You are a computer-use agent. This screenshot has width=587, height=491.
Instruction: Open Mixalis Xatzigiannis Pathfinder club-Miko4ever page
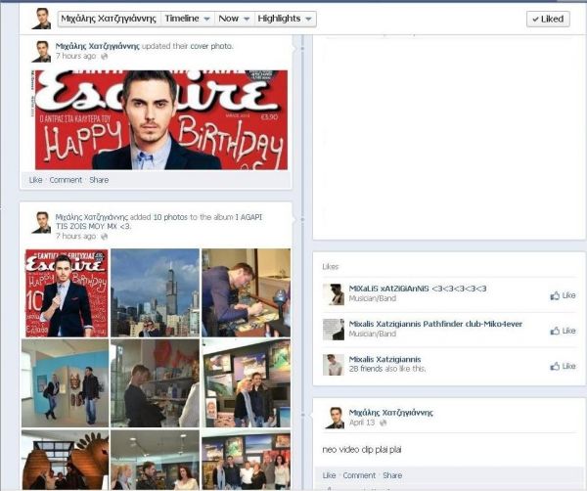click(435, 324)
